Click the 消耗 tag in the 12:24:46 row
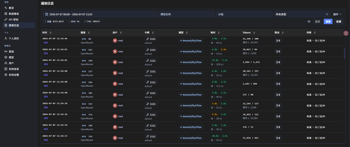 tap(46, 43)
